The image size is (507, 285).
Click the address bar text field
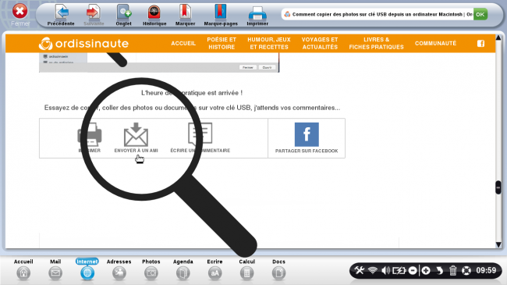click(x=378, y=14)
